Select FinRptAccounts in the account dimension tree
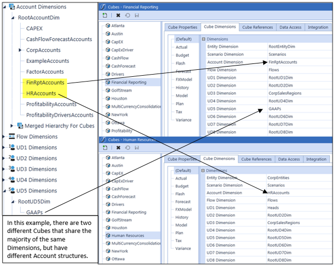Image resolution: width=335 pixels, height=266 pixels. (x=45, y=83)
